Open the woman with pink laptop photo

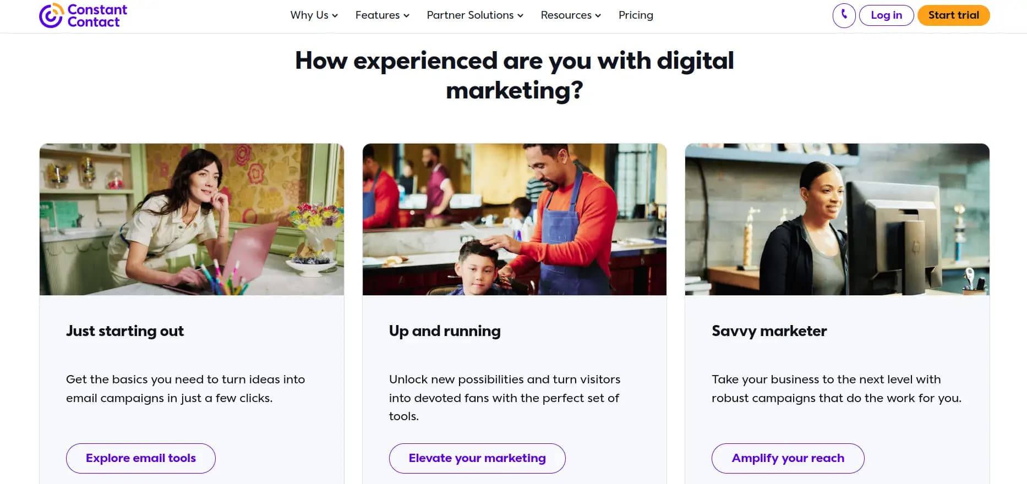[x=192, y=219]
